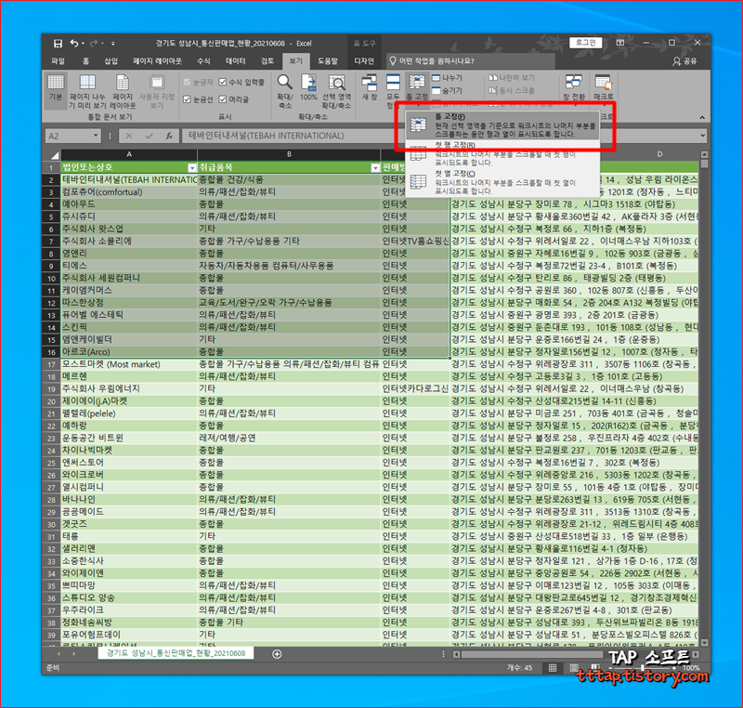743x708 pixels.
Task: Click the Hide (숨기기) window button
Action: click(x=448, y=90)
